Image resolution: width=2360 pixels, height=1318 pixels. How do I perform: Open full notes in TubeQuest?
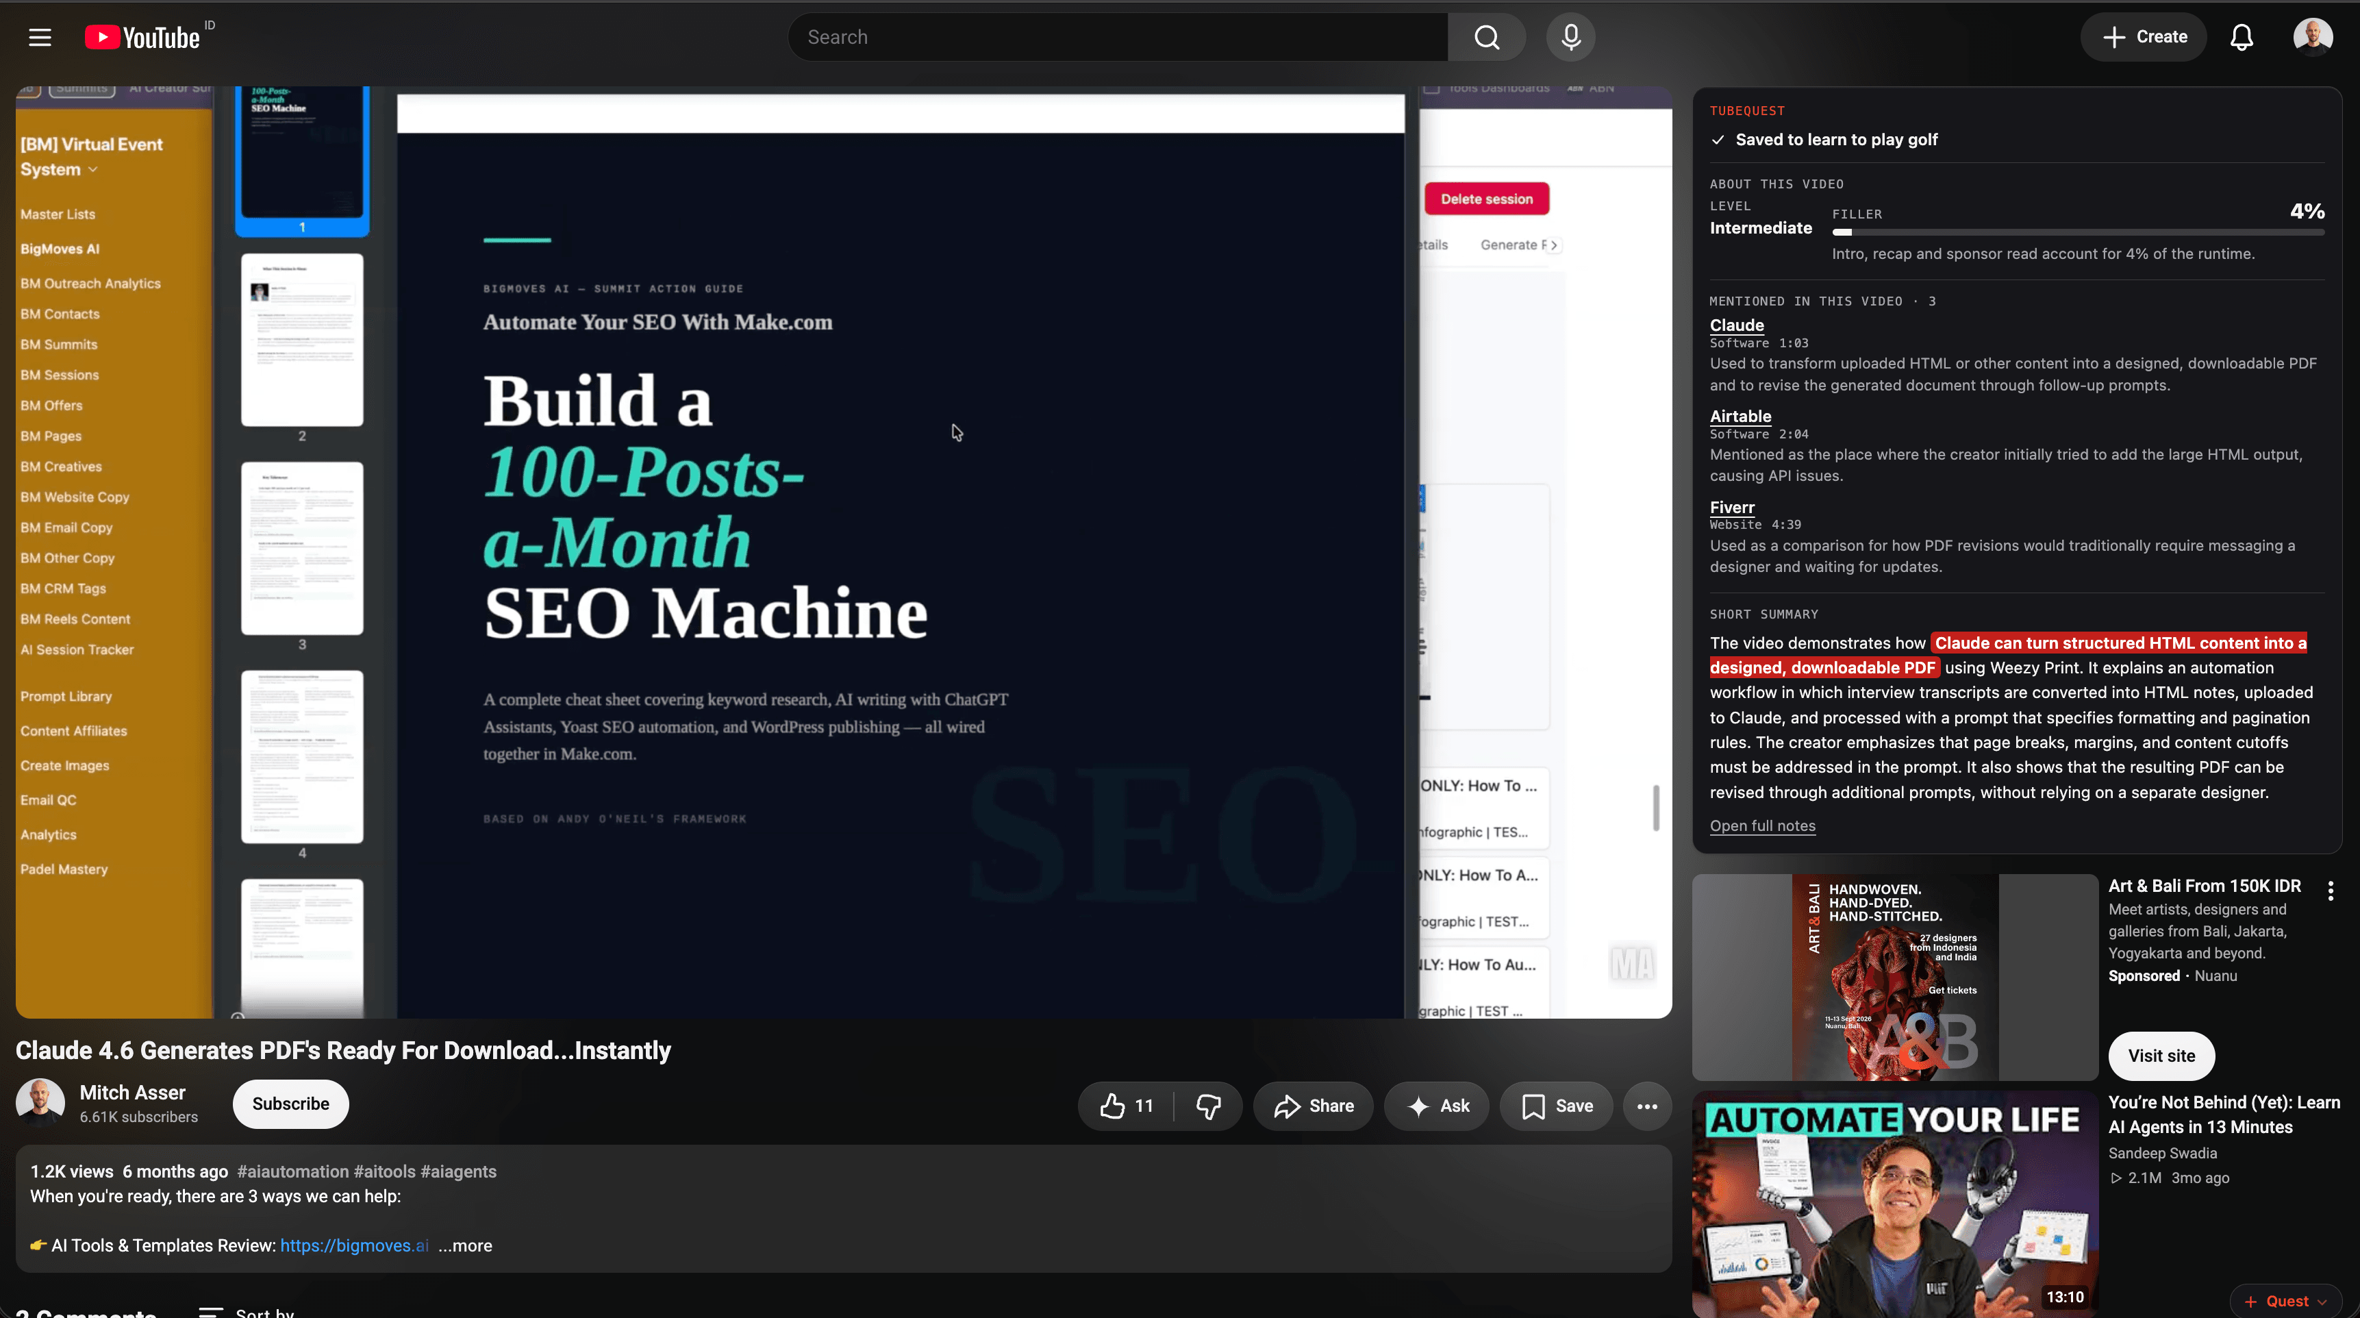pos(1761,826)
